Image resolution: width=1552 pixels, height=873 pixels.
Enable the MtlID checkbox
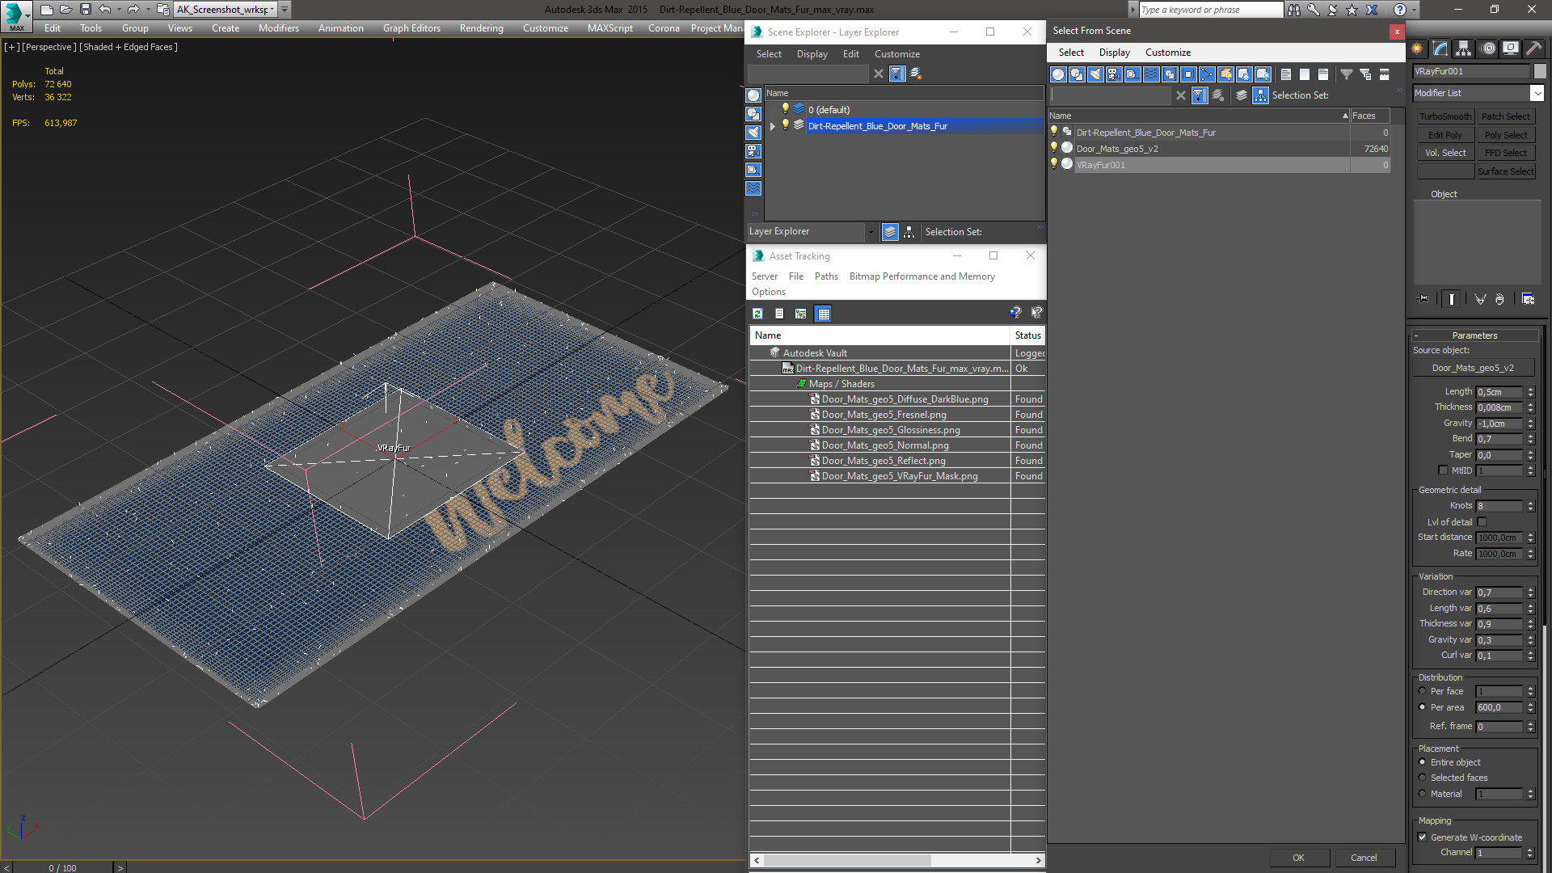[1444, 470]
